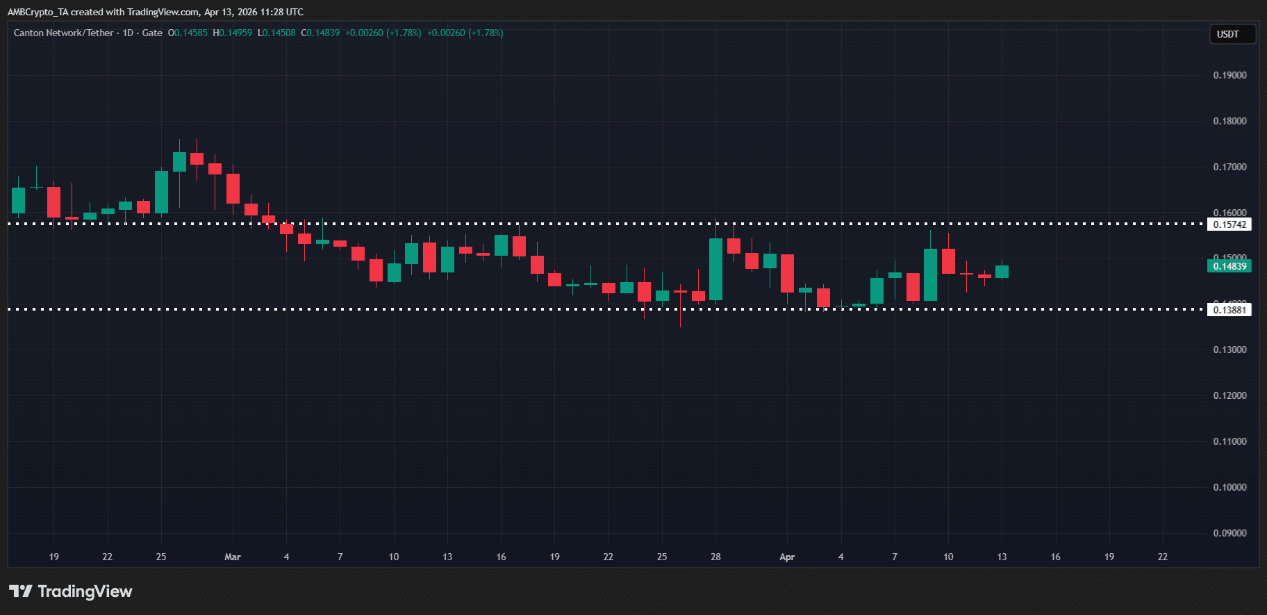Select the 0.15742 resistance price label
The height and width of the screenshot is (615, 1267).
[x=1229, y=224]
